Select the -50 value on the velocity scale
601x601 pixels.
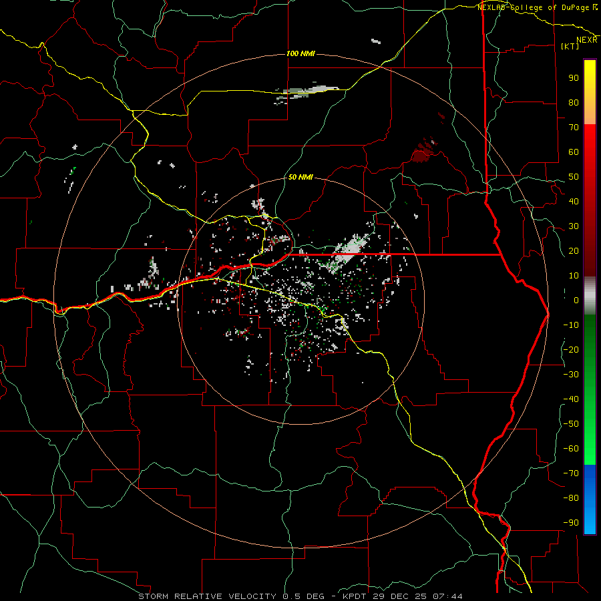click(571, 424)
